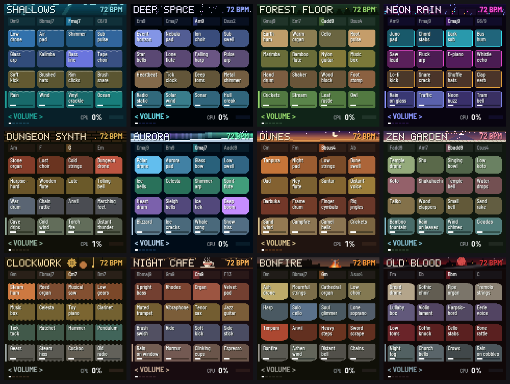Toggle the Dread drone pad in Old Blood
Image resolution: width=510 pixels, height=384 pixels.
[x=401, y=292]
